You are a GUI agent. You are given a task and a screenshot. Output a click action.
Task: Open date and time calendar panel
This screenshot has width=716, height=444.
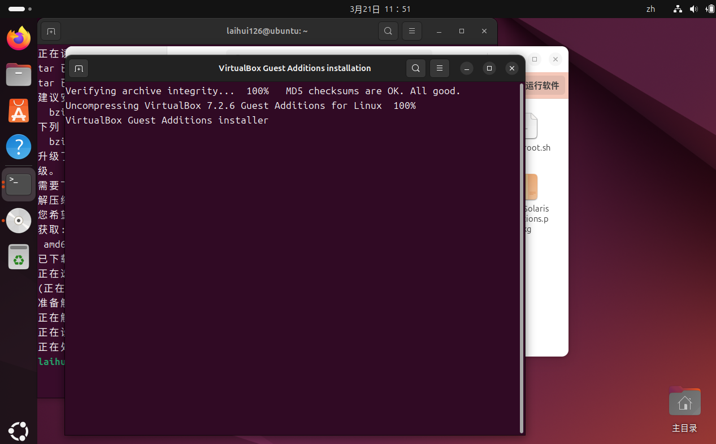point(380,9)
